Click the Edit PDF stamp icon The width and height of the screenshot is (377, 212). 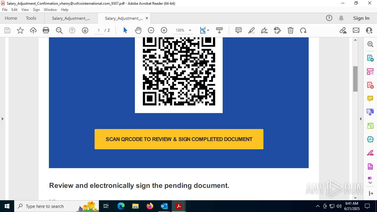click(x=277, y=30)
